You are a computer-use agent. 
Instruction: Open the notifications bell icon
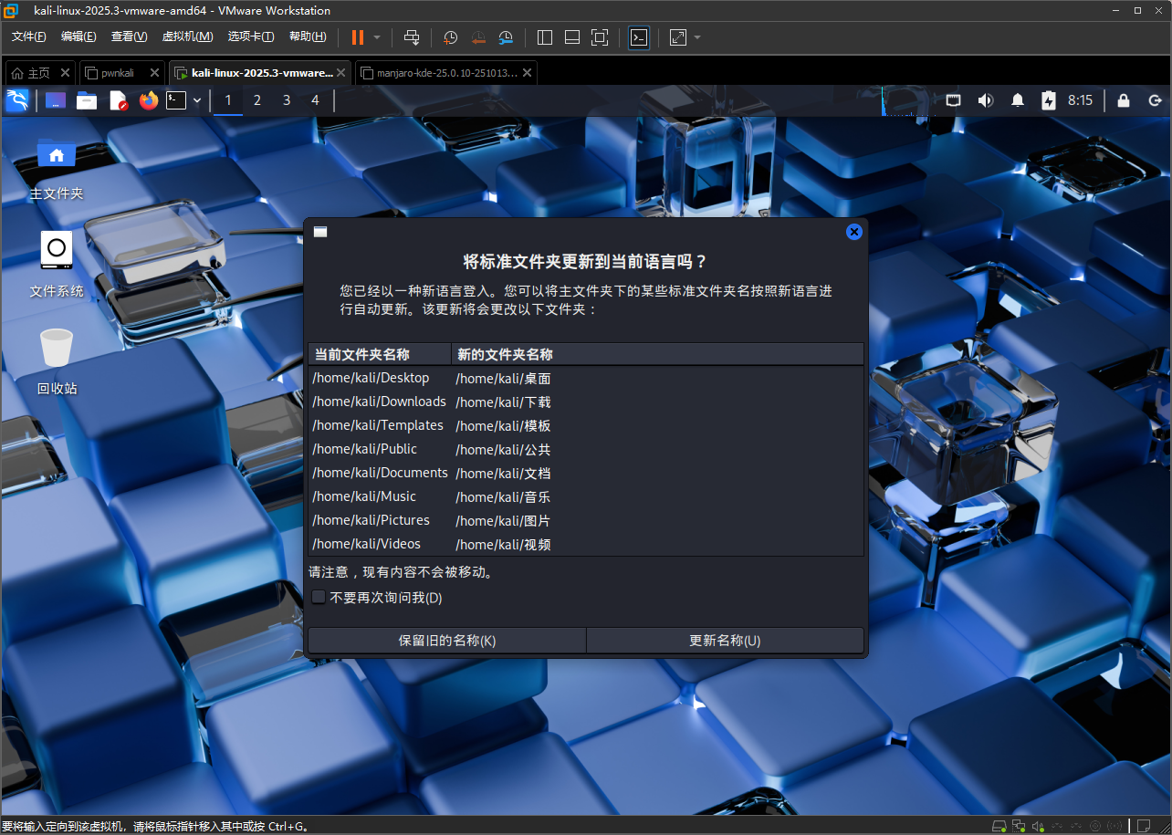pos(1018,100)
